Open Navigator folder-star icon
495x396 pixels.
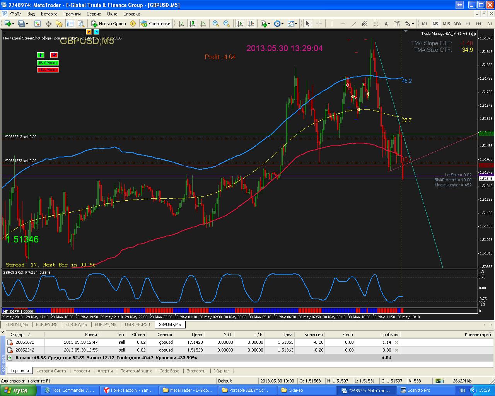[59, 24]
